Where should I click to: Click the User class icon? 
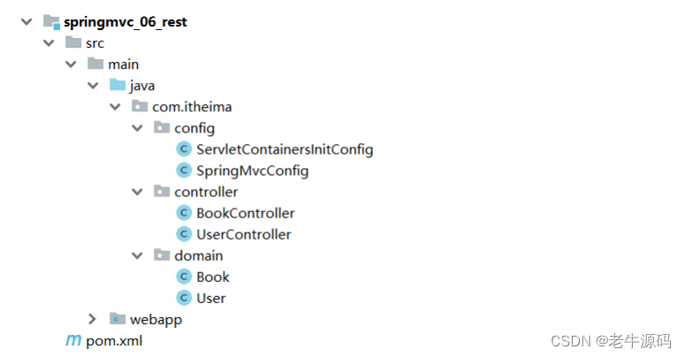point(184,298)
